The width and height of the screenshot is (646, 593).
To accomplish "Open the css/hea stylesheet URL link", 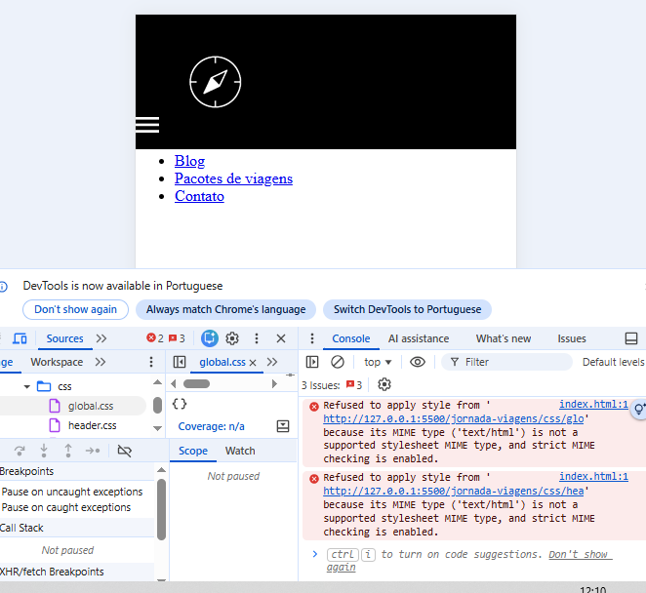I will 453,492.
